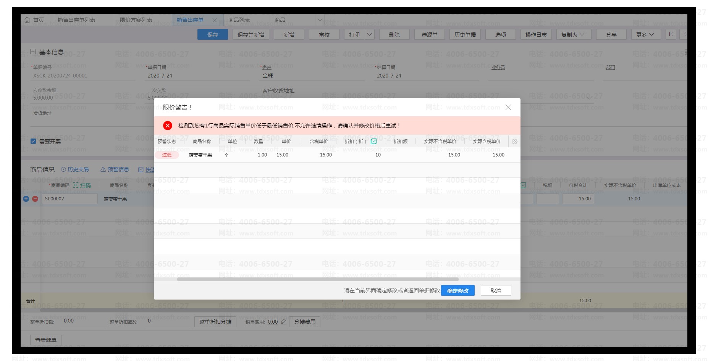This screenshot has height=361, width=708.
Task: Switch to 限价方案列表 tab
Action: coord(136,20)
